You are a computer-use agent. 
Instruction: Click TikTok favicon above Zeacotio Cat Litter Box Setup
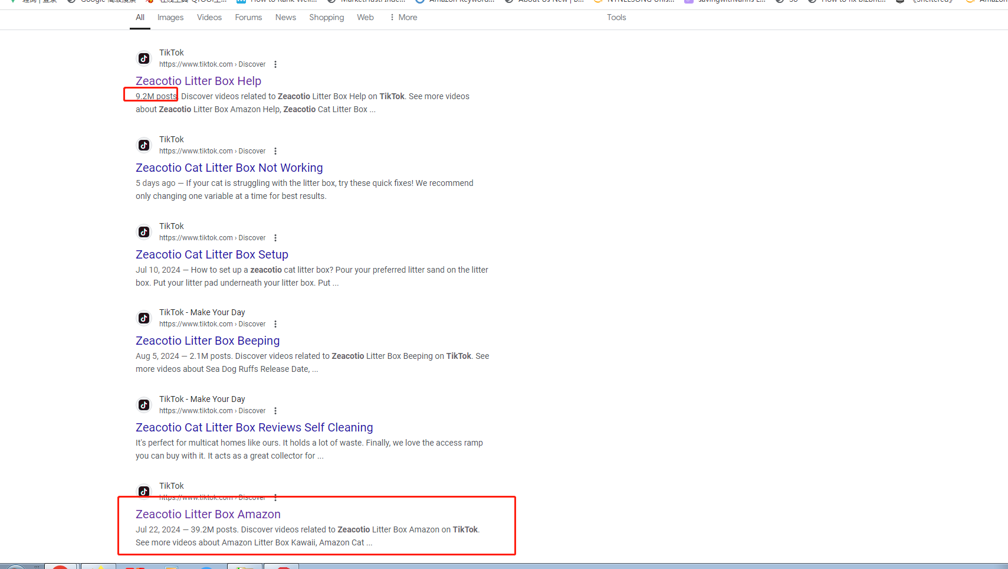pyautogui.click(x=144, y=232)
